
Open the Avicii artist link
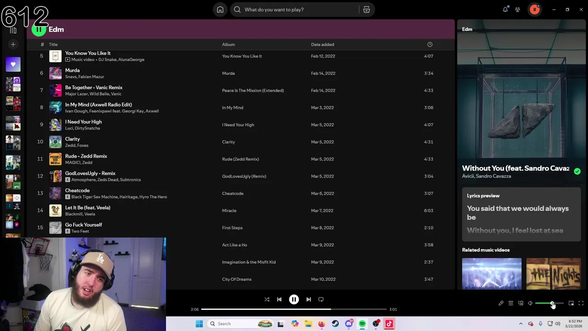tap(468, 176)
